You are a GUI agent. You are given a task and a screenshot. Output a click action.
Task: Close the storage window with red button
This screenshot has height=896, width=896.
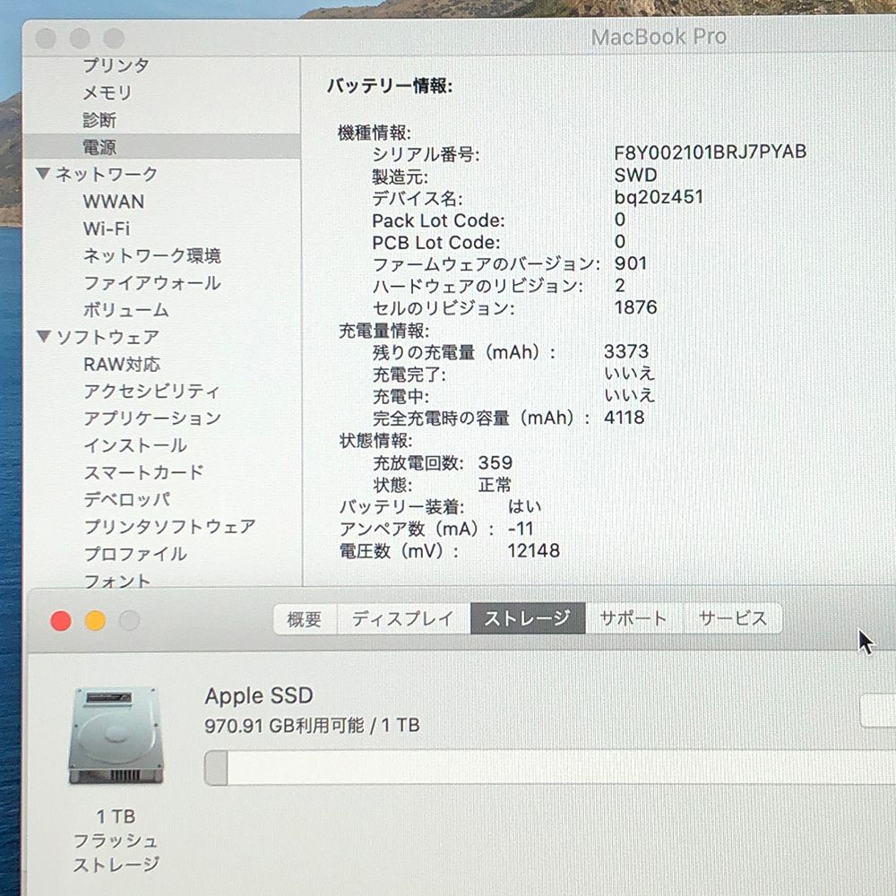point(61,621)
